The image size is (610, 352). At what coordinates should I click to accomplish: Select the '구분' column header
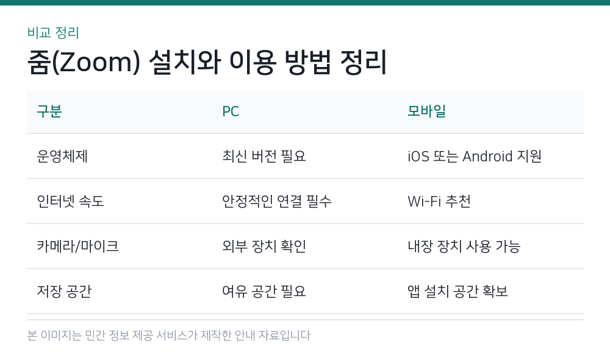point(49,111)
